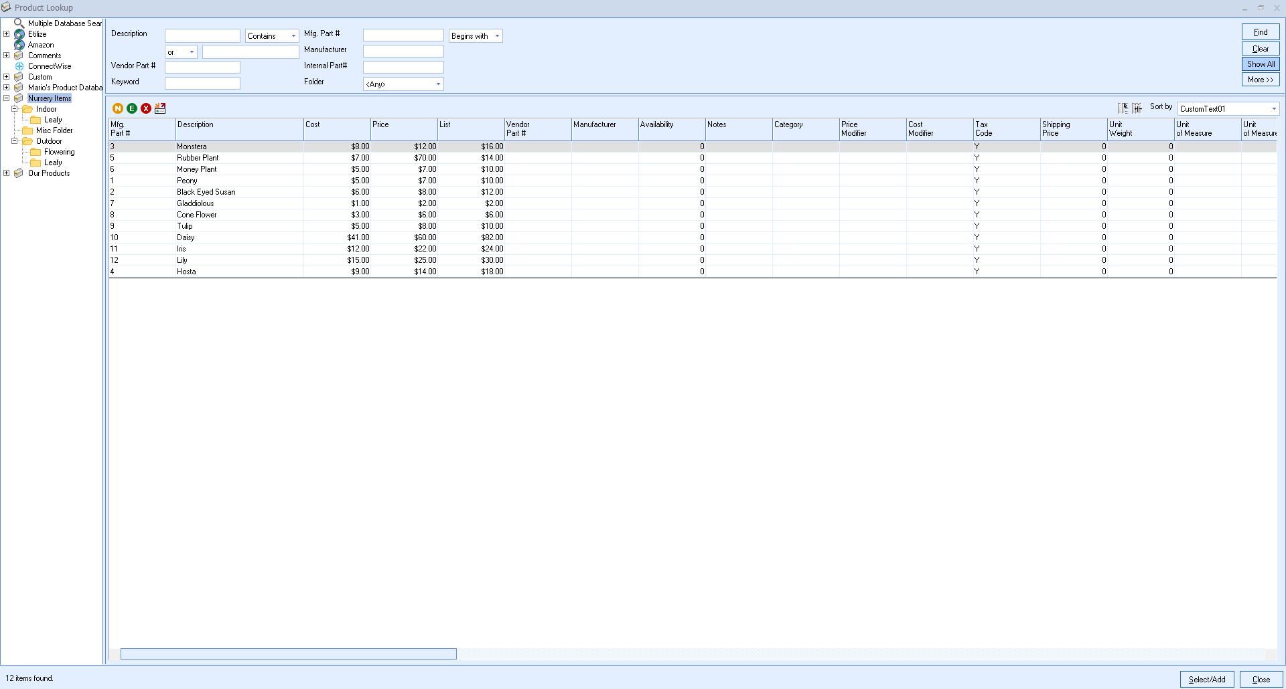Click into the Keyword input field
The width and height of the screenshot is (1286, 689).
pos(202,83)
